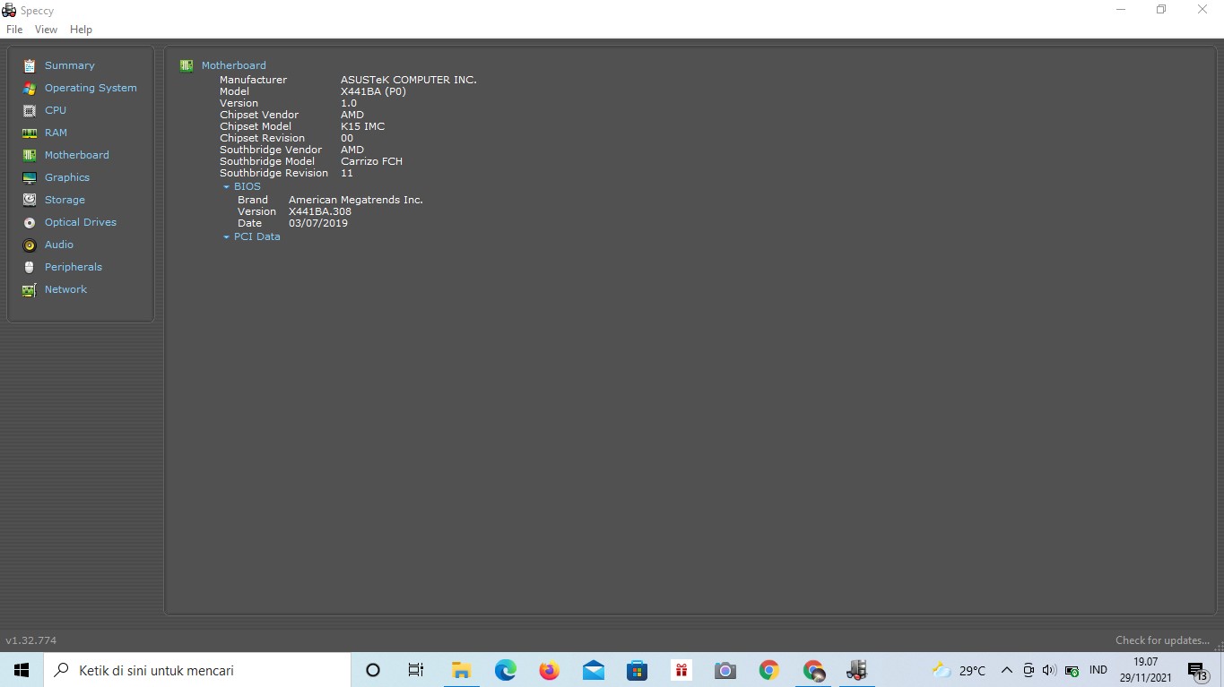Viewport: 1224px width, 687px height.
Task: Click the volume speaker tray icon
Action: point(1049,670)
